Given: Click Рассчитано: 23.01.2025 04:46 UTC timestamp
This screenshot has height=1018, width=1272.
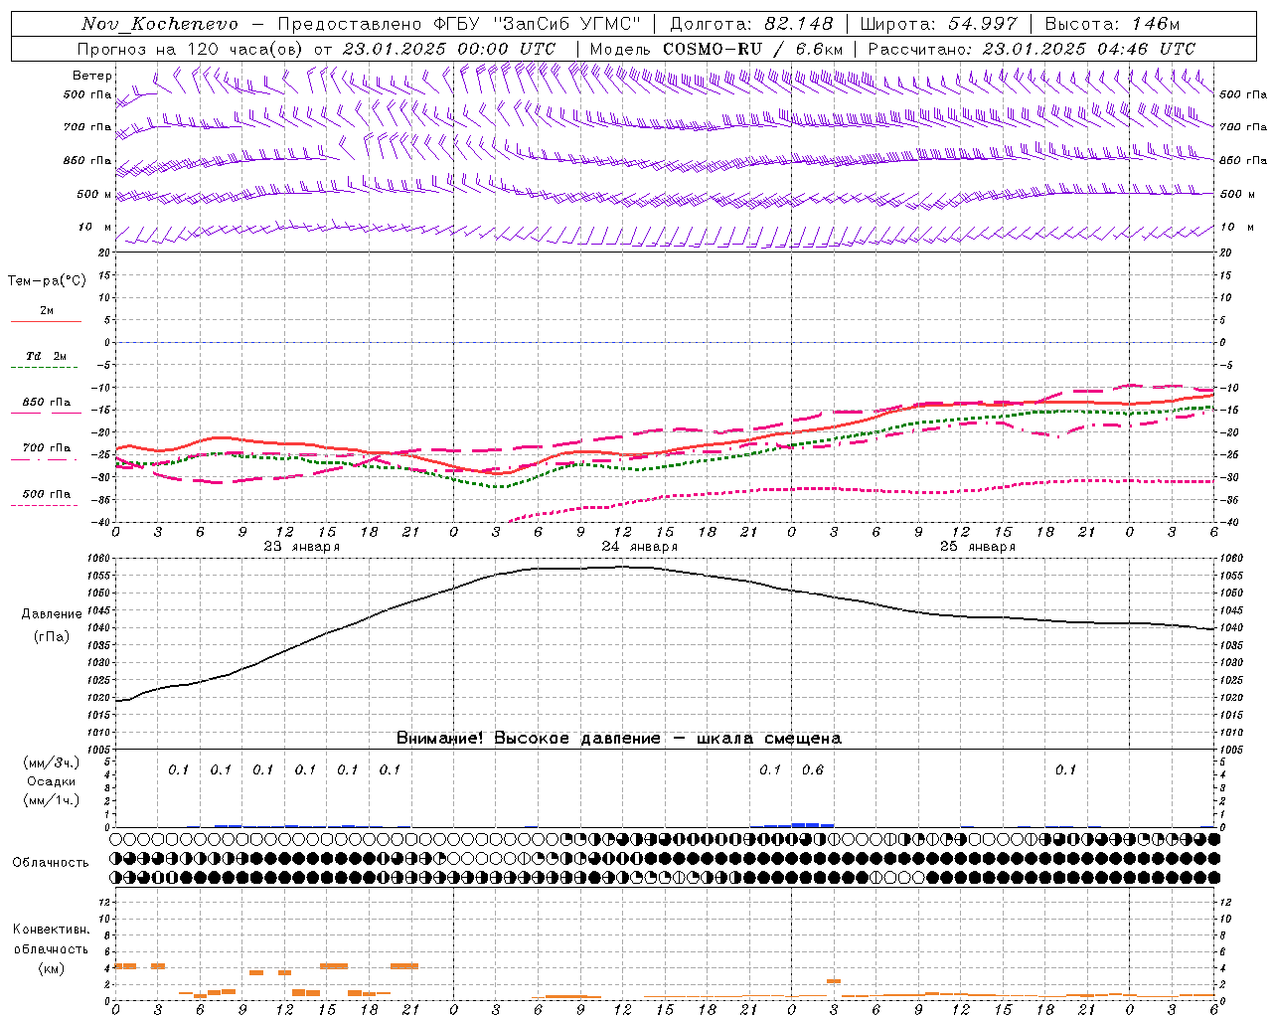Looking at the screenshot, I should click(x=1032, y=49).
